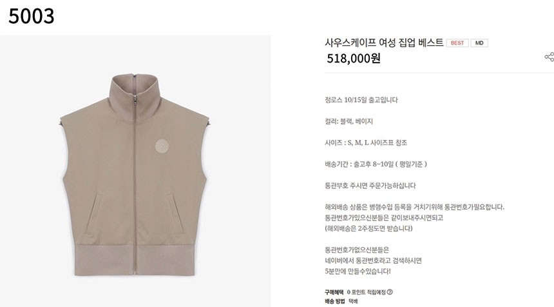Click the red BEST badge
The height and width of the screenshot is (307, 554).
click(x=457, y=43)
